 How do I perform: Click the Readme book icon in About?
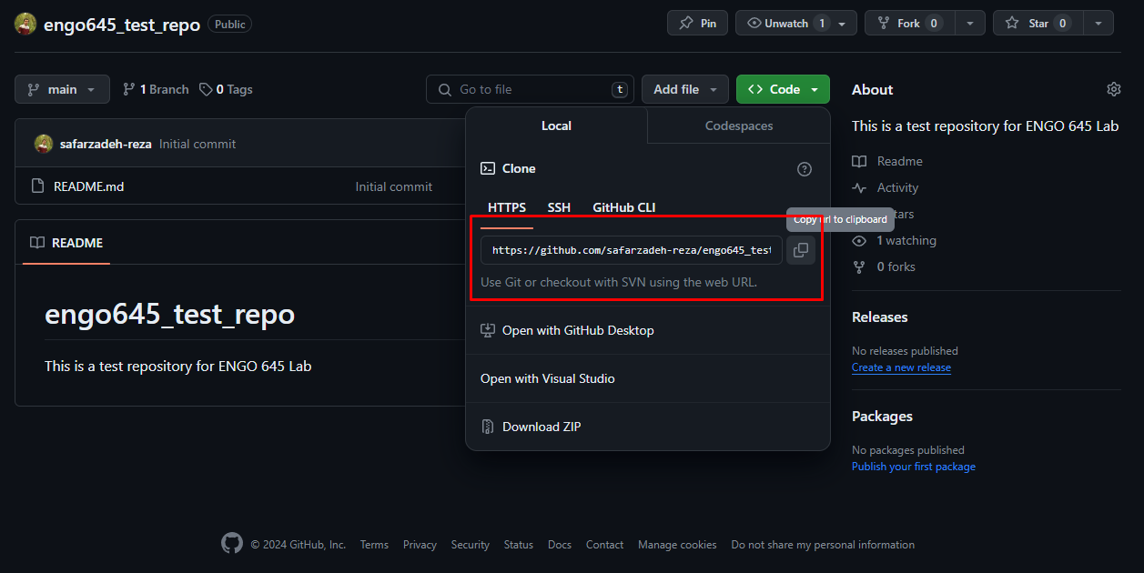pyautogui.click(x=859, y=161)
